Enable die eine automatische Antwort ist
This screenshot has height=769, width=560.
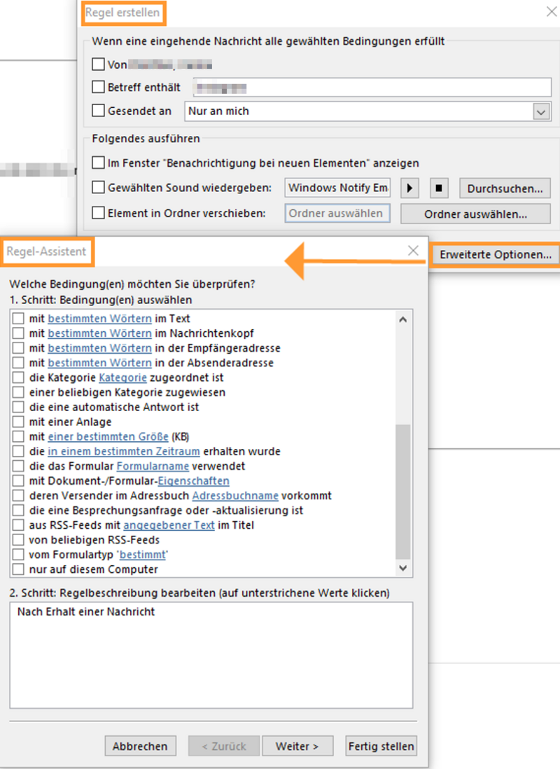point(18,407)
